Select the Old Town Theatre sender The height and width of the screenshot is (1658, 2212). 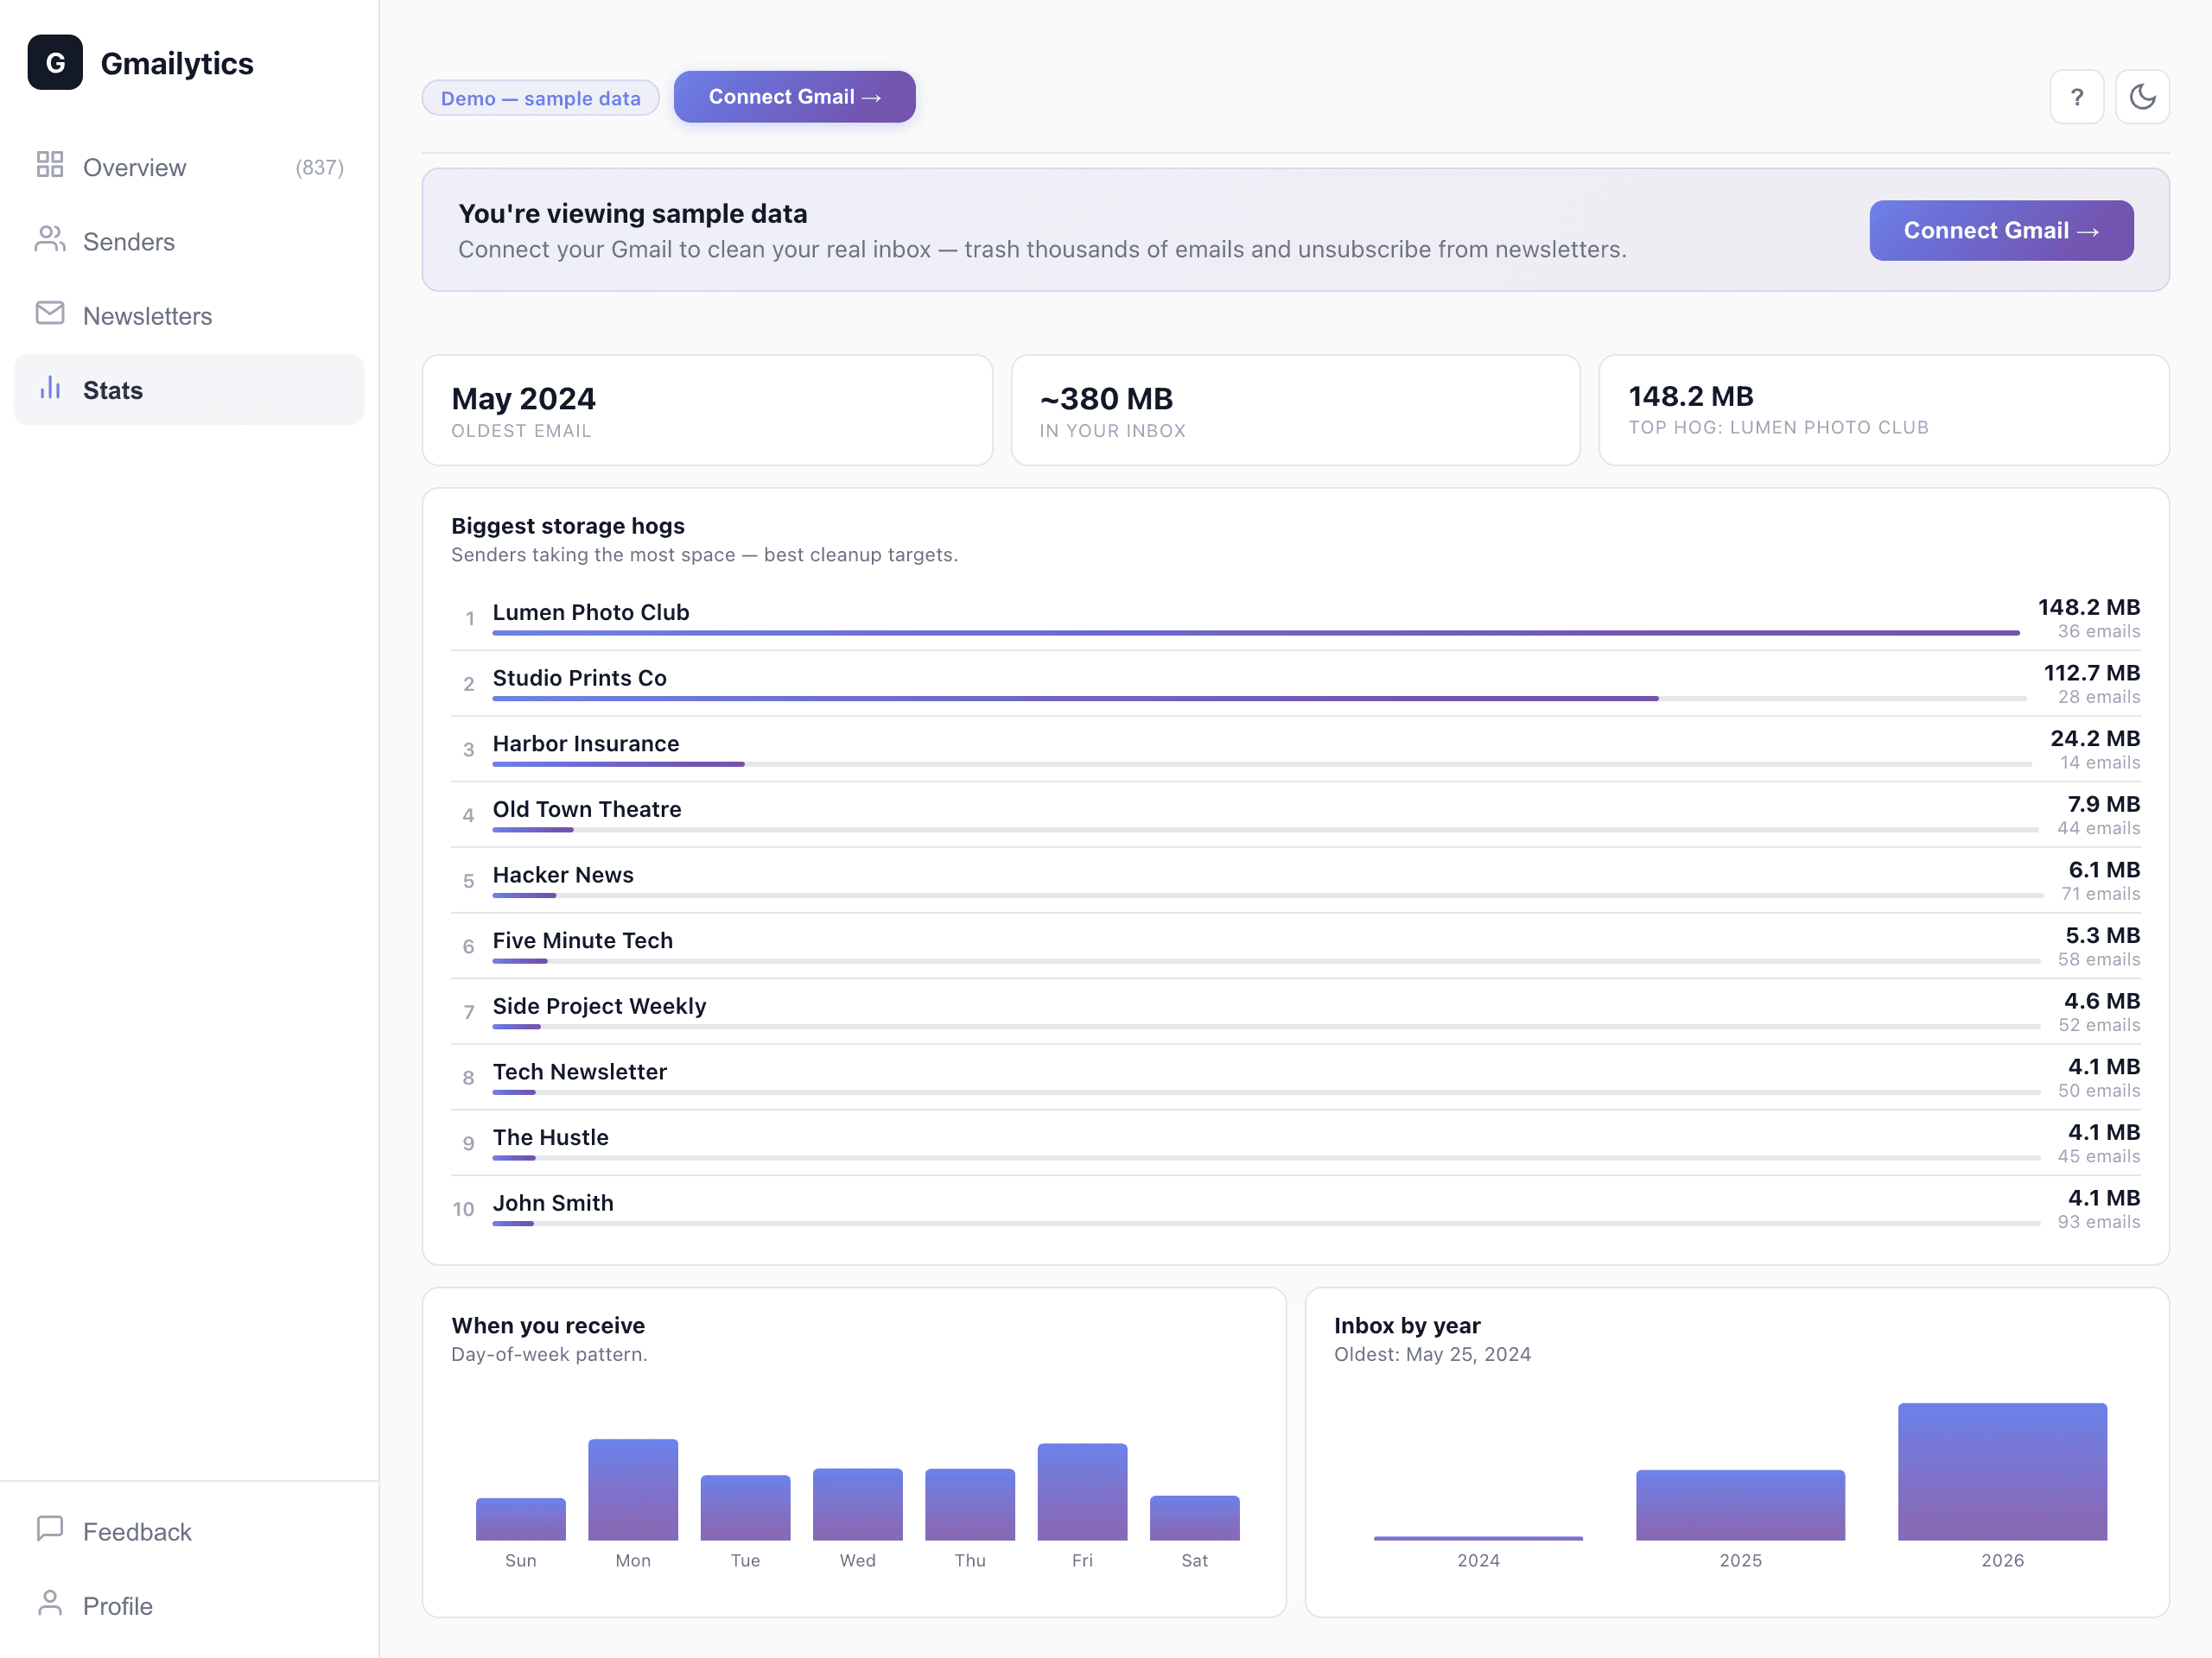pyautogui.click(x=1296, y=815)
